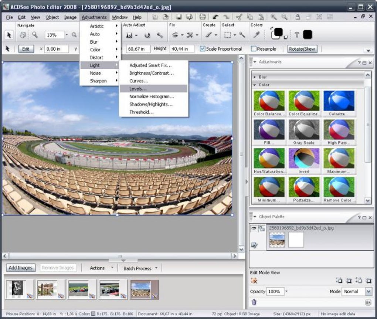The width and height of the screenshot is (377, 319).
Task: Click the black text color swatch
Action: pos(308,35)
